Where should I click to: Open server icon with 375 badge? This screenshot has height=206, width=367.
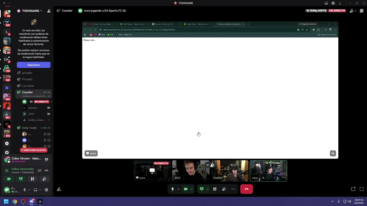(7, 133)
